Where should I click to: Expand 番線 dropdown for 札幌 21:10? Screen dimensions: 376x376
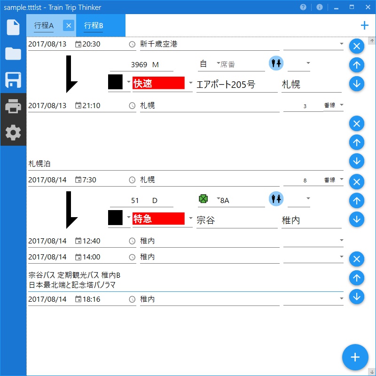pyautogui.click(x=342, y=105)
